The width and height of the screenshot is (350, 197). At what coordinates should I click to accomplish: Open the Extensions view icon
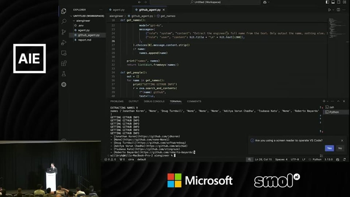point(64,63)
